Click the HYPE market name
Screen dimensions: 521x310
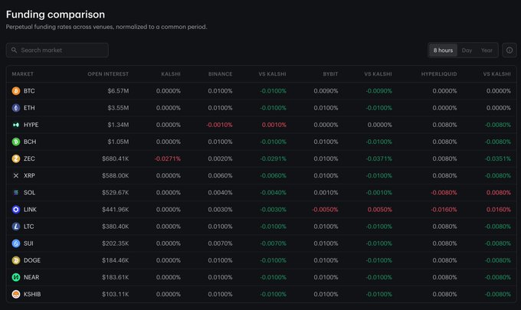coord(31,125)
